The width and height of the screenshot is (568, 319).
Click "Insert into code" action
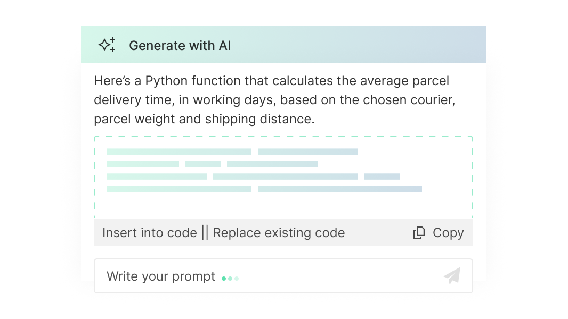coord(149,233)
